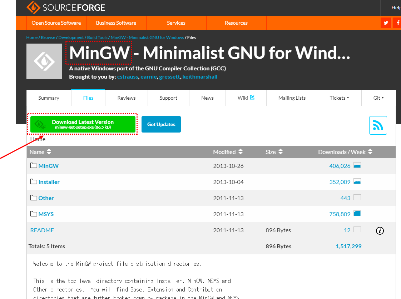The image size is (401, 299).
Task: Click the MinGW - Minimalist GNU breadcrumb link
Action: (x=147, y=37)
